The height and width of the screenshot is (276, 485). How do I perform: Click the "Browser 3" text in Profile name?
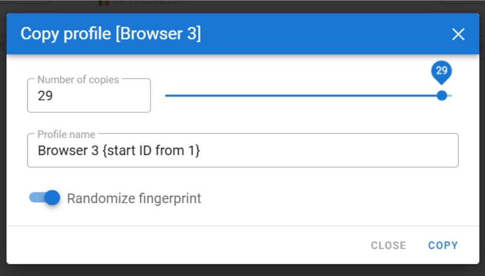tap(68, 150)
